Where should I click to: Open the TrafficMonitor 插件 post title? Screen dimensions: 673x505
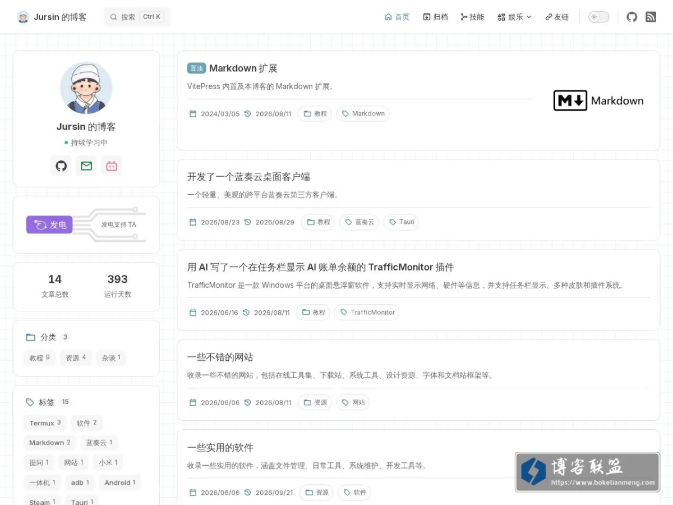coord(321,267)
